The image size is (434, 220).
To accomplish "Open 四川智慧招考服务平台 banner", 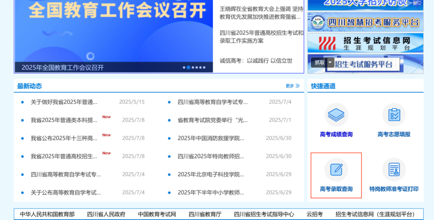I will click(365, 22).
